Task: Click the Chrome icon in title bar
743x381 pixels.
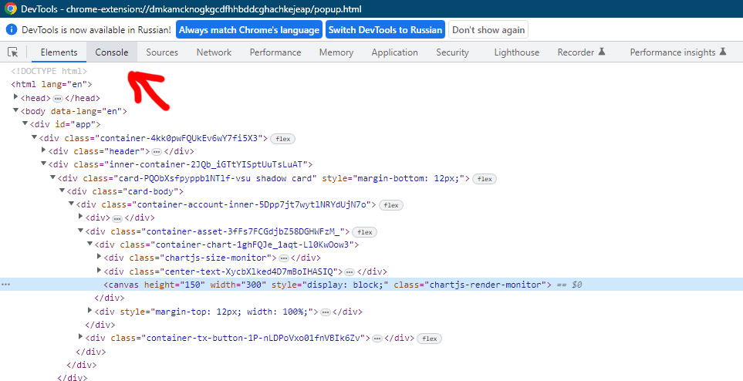Action: pyautogui.click(x=10, y=8)
